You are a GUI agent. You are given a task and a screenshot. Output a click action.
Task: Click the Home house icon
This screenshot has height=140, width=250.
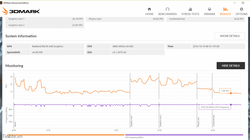click(x=149, y=9)
